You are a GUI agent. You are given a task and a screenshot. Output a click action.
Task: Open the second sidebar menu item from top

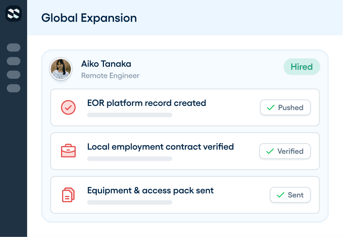[14, 61]
